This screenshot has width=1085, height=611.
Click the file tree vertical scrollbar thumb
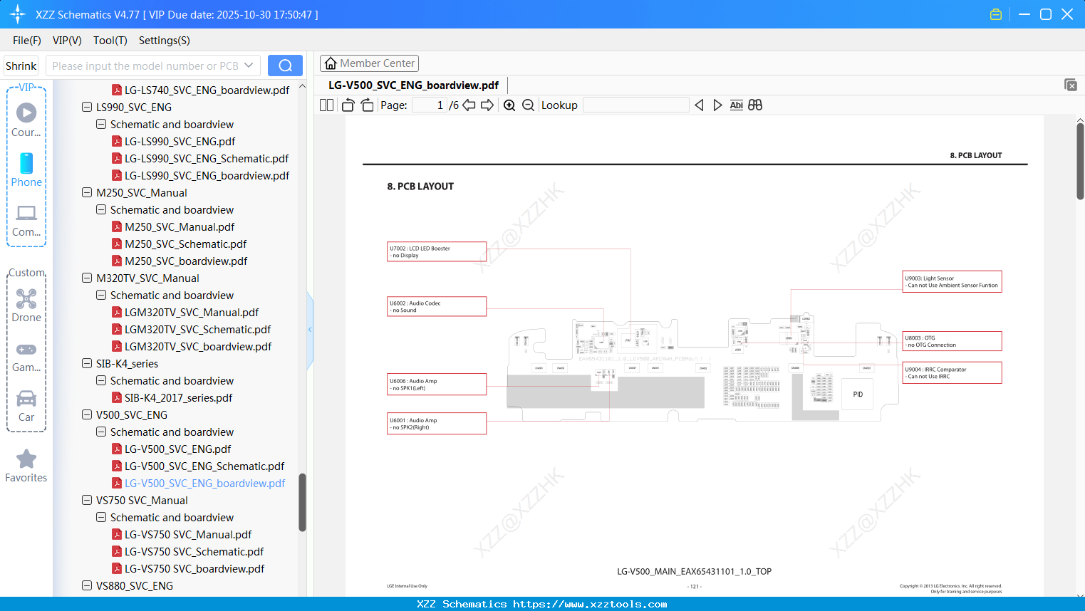(x=302, y=502)
